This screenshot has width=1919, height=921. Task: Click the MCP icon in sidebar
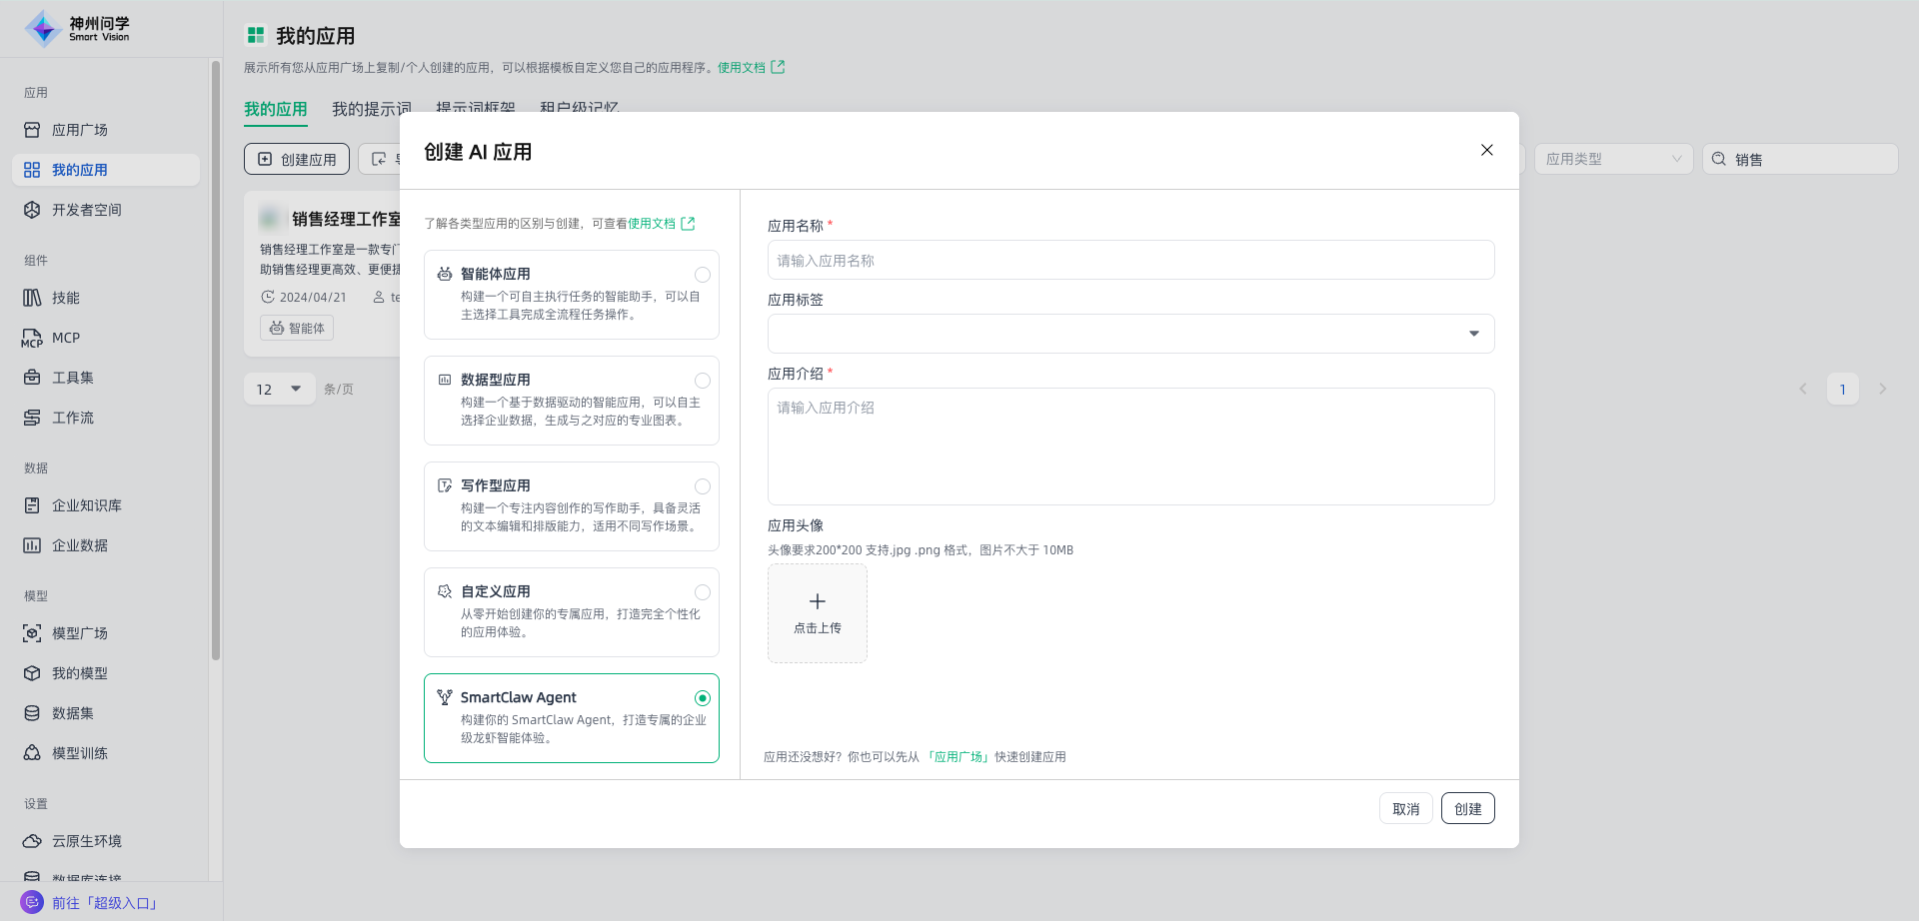point(32,339)
